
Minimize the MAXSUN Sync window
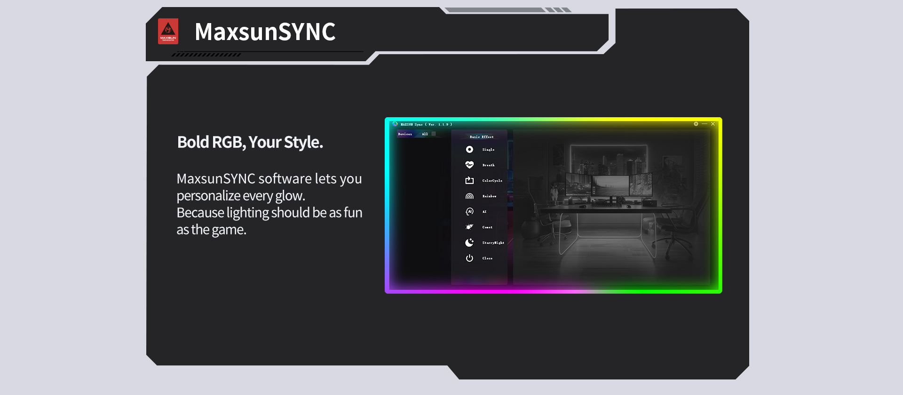click(x=705, y=124)
